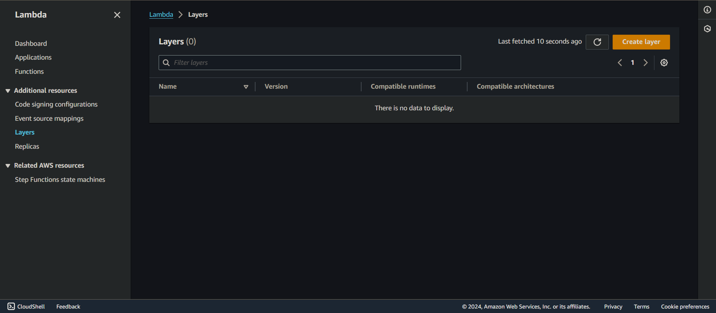716x313 pixels.
Task: Go to next page arrow
Action: coord(645,63)
